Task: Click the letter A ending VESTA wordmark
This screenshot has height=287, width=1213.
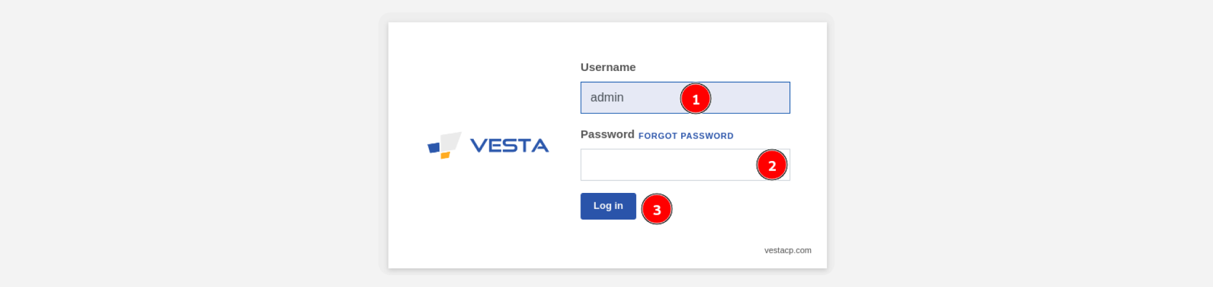Action: tap(540, 146)
